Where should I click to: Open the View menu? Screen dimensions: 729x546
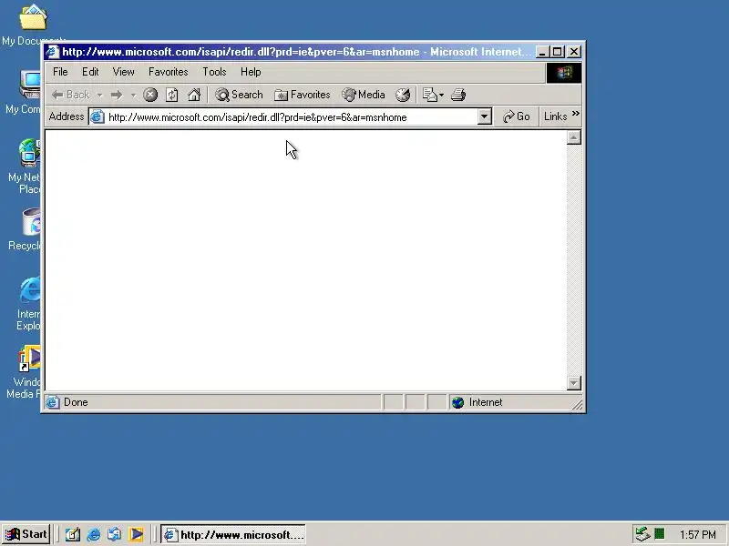123,72
